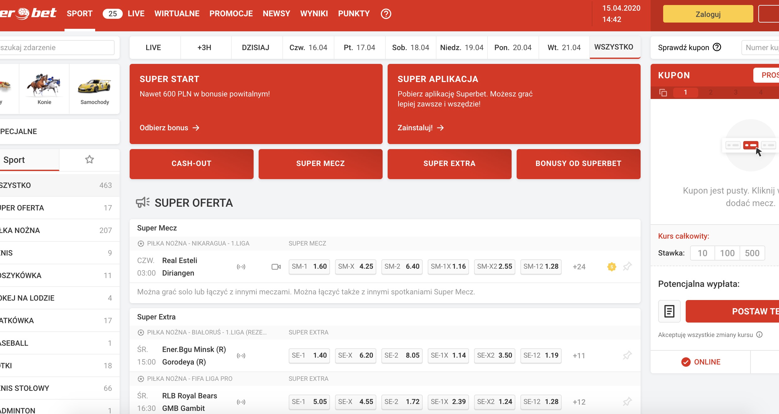Open BONUSY OD SUPERBET button
This screenshot has width=779, height=414.
point(578,164)
